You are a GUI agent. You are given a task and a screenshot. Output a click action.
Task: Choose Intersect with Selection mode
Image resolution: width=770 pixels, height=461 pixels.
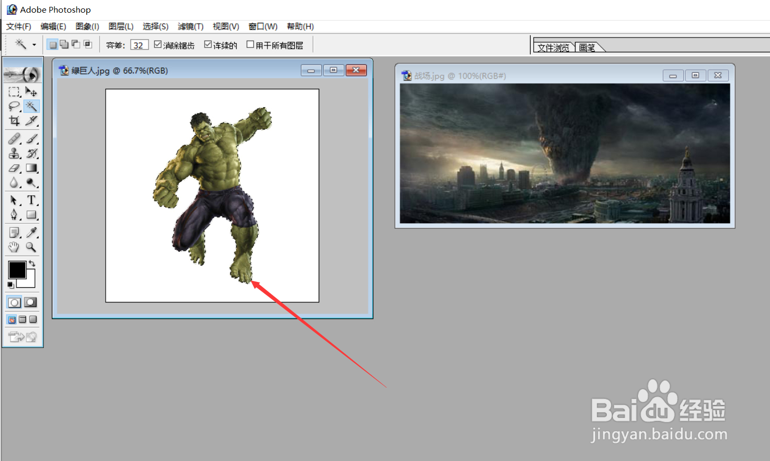click(x=88, y=45)
